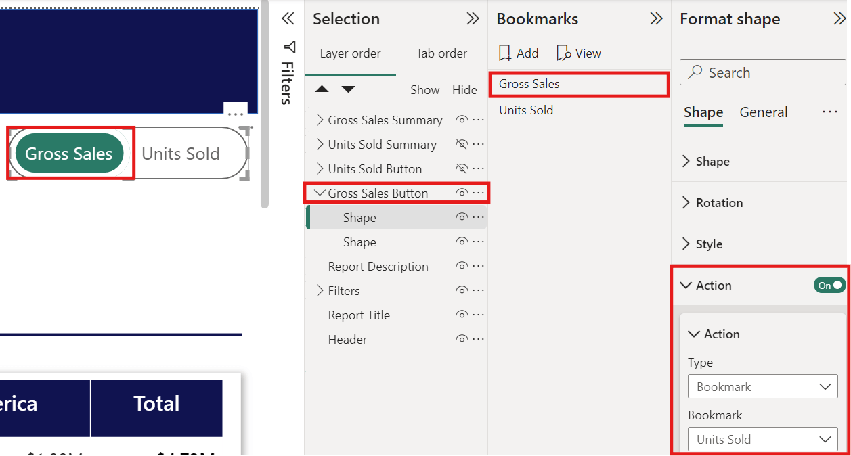Collapse the Selection pane with double chevron

pos(473,19)
